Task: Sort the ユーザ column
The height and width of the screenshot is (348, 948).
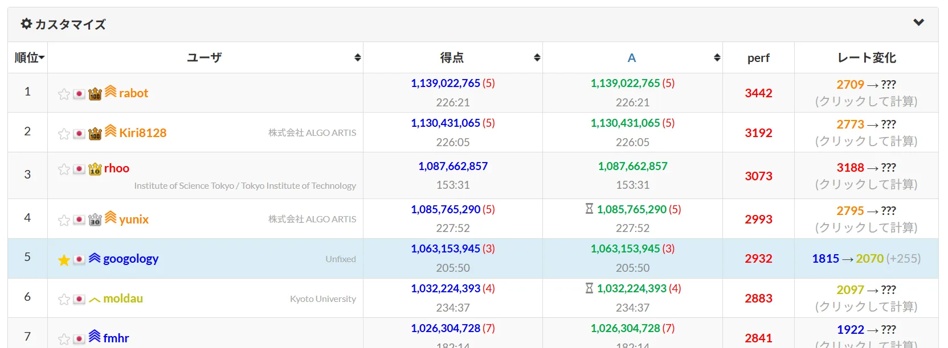Action: pyautogui.click(x=357, y=57)
